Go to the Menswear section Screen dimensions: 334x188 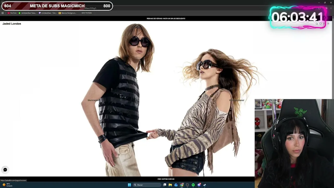pos(93,100)
